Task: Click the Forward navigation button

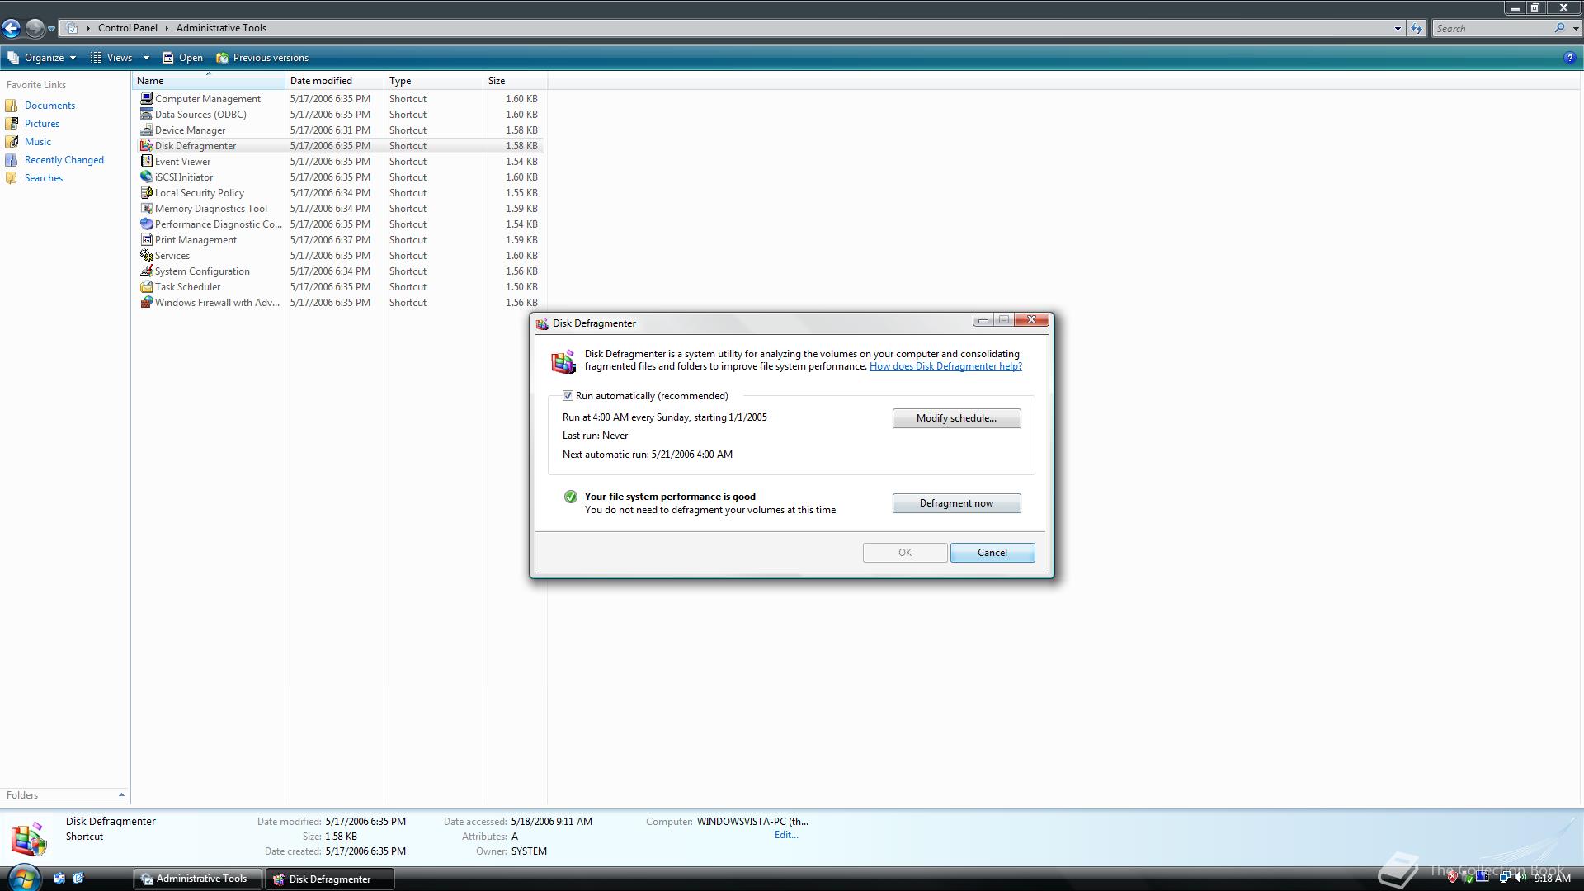Action: click(35, 28)
